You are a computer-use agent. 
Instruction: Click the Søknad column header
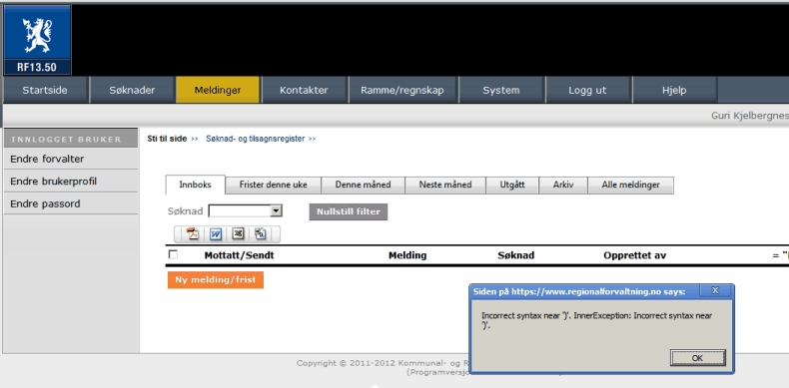point(515,255)
